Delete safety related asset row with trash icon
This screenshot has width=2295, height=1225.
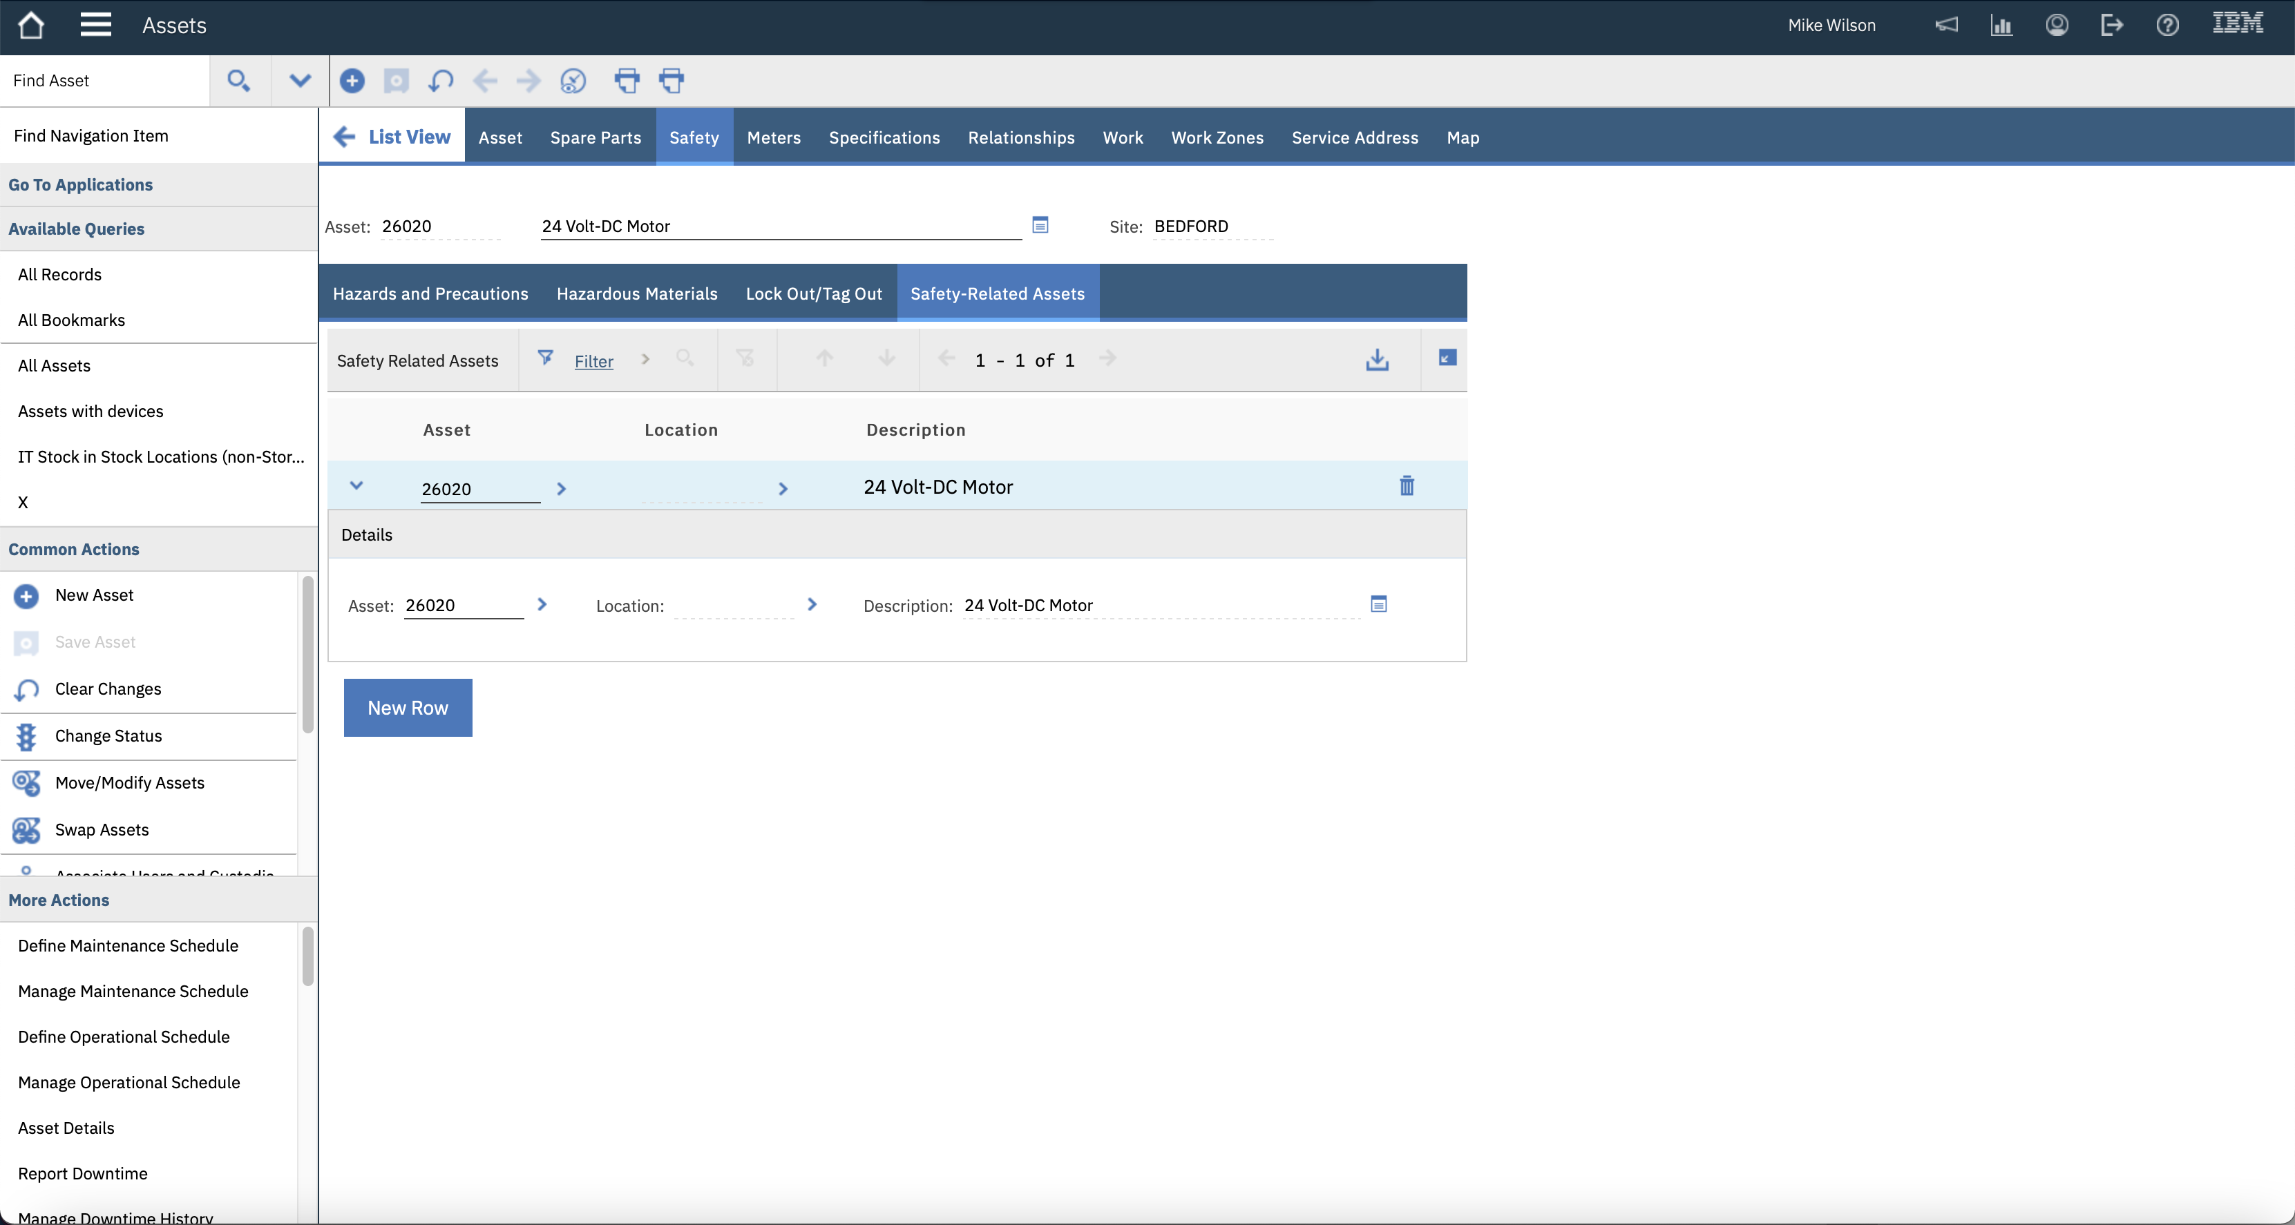click(1406, 486)
